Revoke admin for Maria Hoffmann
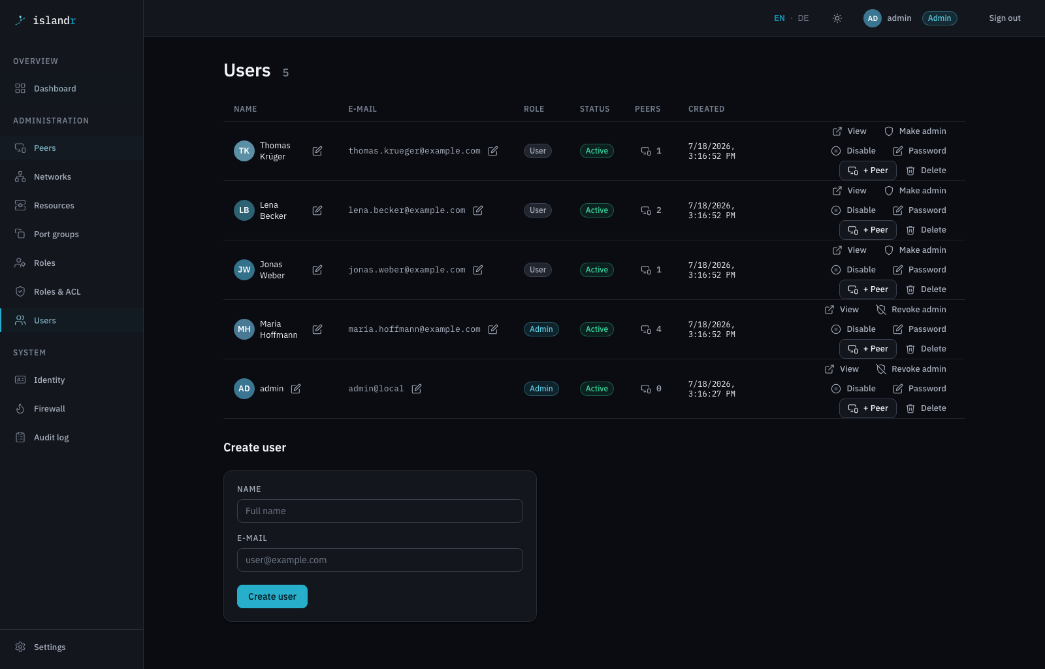 coord(911,310)
